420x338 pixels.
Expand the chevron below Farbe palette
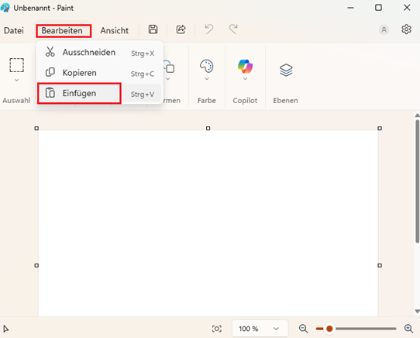[x=207, y=79]
